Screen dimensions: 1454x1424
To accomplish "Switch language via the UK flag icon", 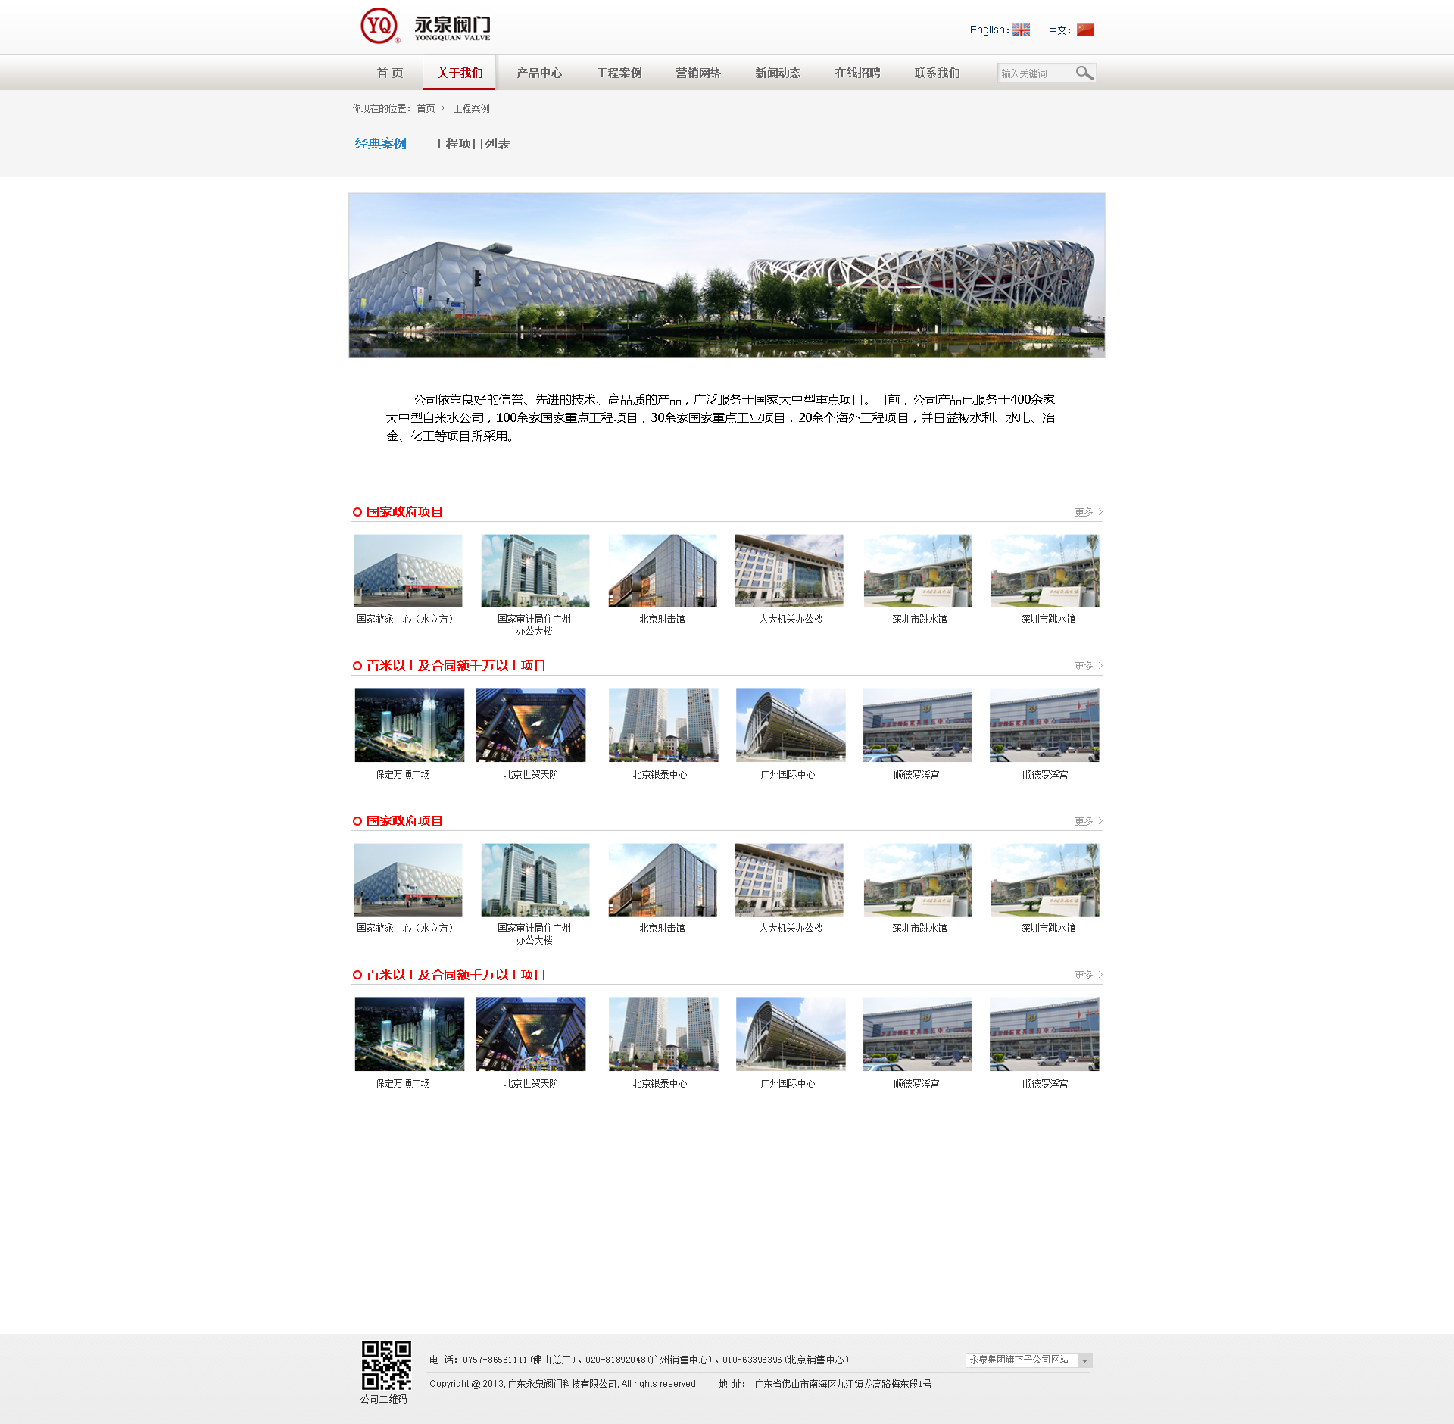I will tap(1021, 30).
